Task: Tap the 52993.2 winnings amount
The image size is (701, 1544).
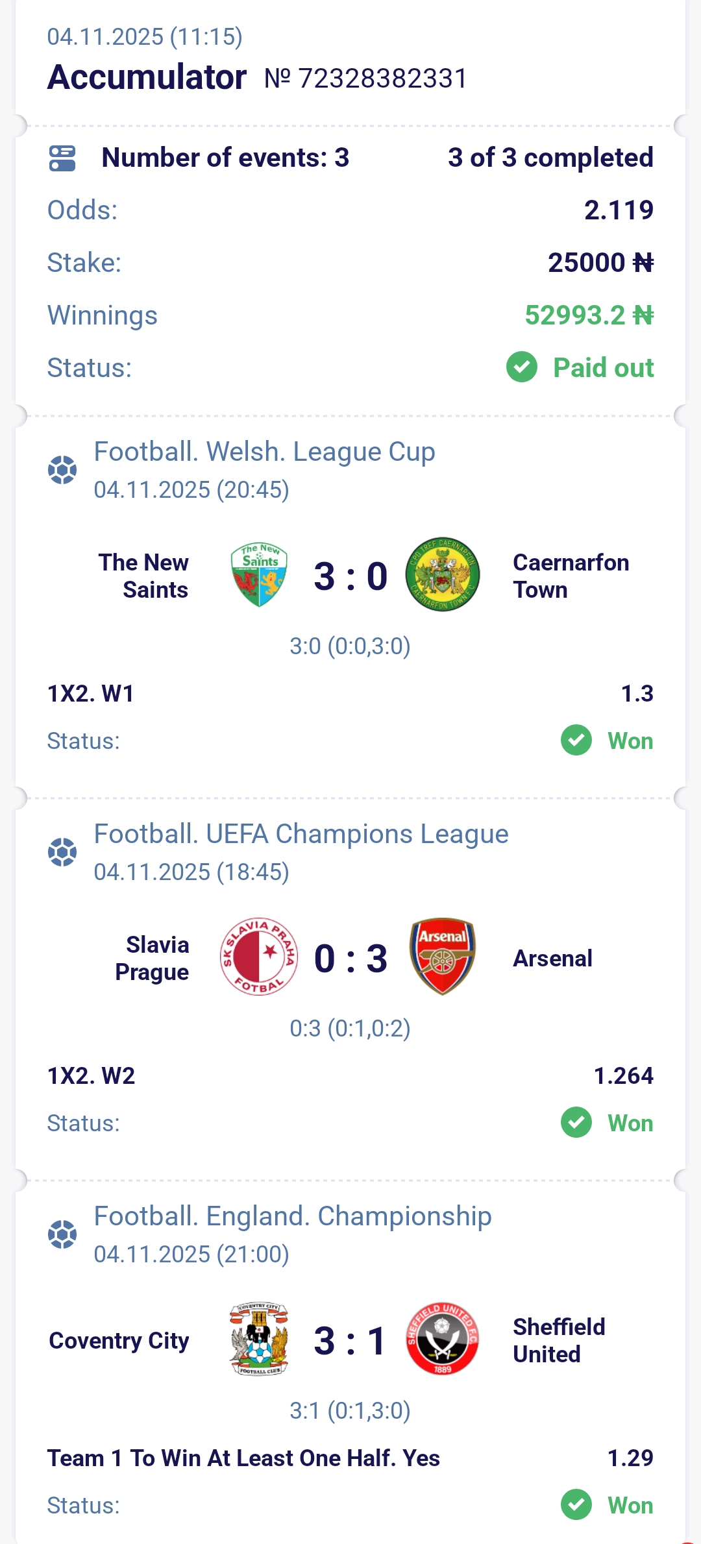Action: (589, 315)
